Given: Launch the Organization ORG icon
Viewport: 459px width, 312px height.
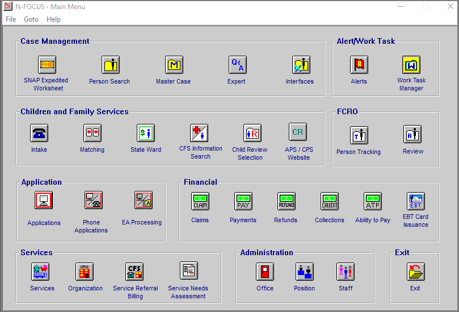Looking at the screenshot, I should pyautogui.click(x=85, y=272).
